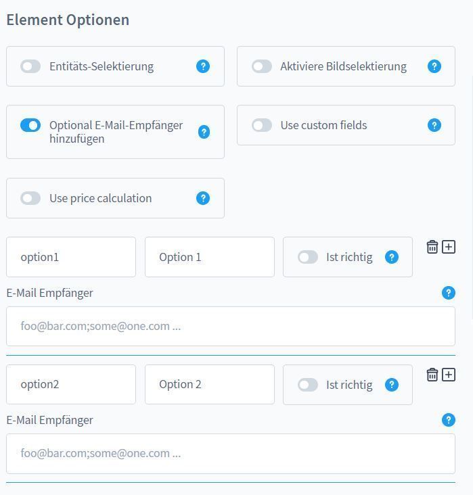The height and width of the screenshot is (495, 473).
Task: Mark Option 2 as Ist richtig
Action: pos(307,385)
